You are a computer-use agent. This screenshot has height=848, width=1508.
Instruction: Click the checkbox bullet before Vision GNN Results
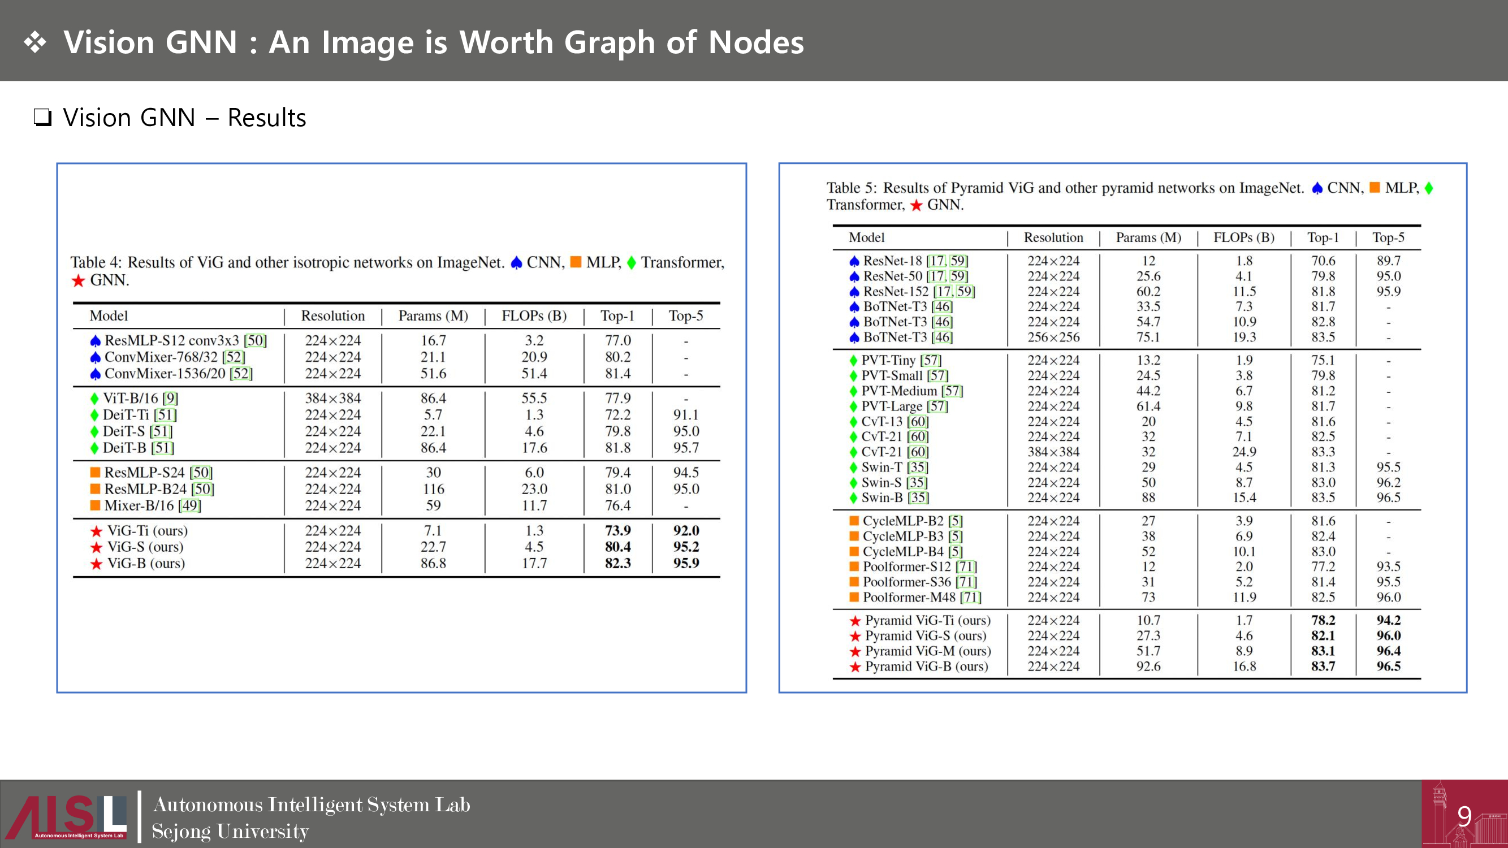(43, 118)
